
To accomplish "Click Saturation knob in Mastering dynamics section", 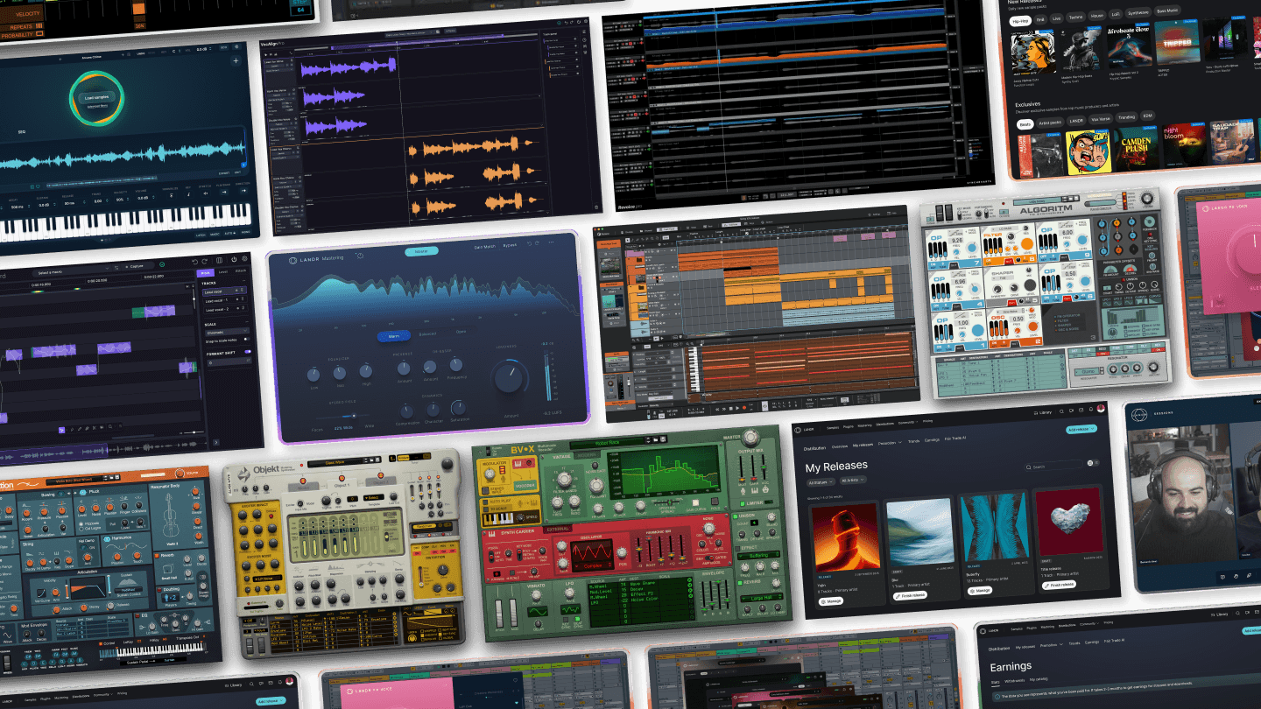I will click(x=459, y=408).
